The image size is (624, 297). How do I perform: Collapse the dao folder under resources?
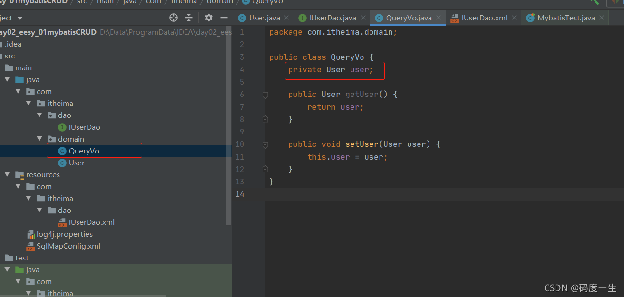pos(40,210)
